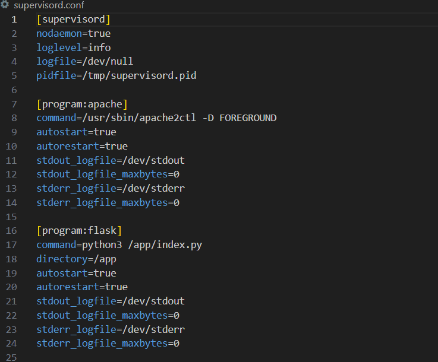The image size is (438, 362).
Task: Click line number 25 in the gutter
Action: click(x=12, y=357)
